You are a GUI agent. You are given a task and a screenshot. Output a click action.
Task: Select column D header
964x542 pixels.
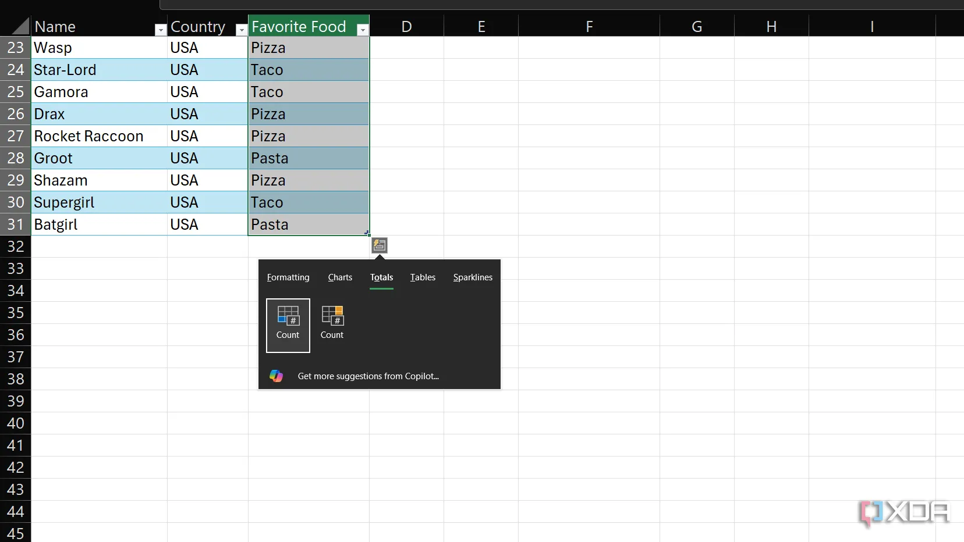point(407,26)
